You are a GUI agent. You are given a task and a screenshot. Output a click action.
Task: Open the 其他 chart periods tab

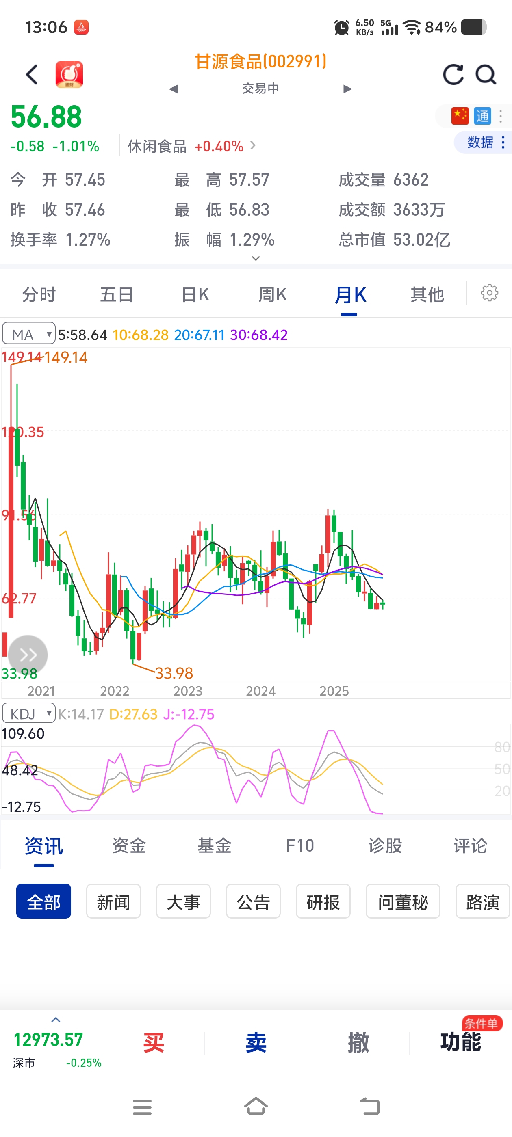click(x=427, y=294)
